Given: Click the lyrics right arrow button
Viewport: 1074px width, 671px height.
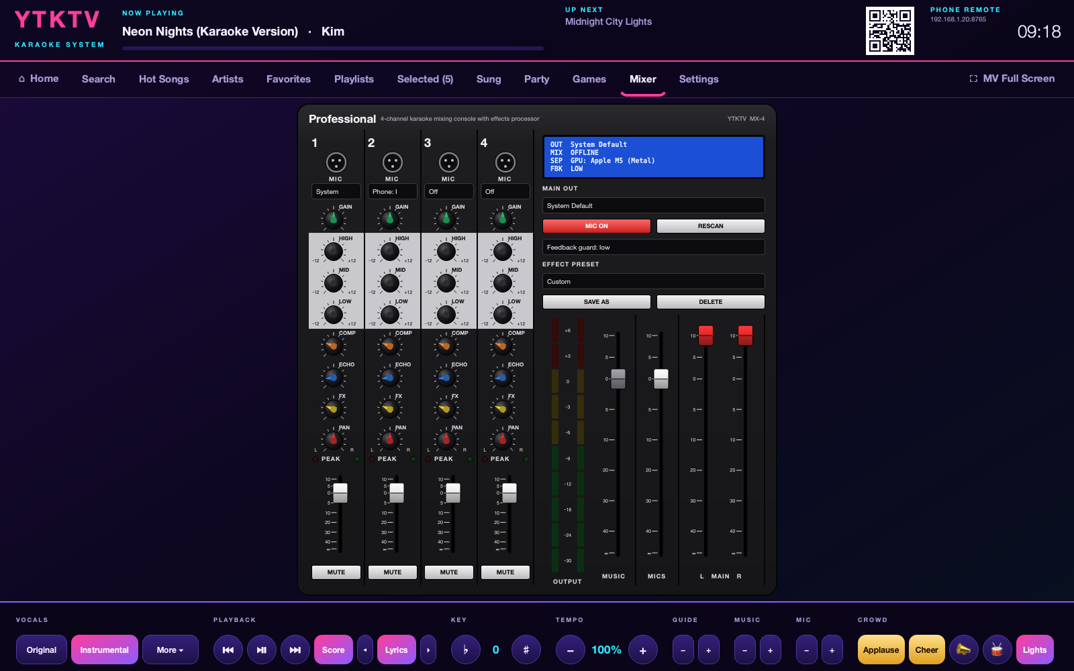Looking at the screenshot, I should click(428, 650).
